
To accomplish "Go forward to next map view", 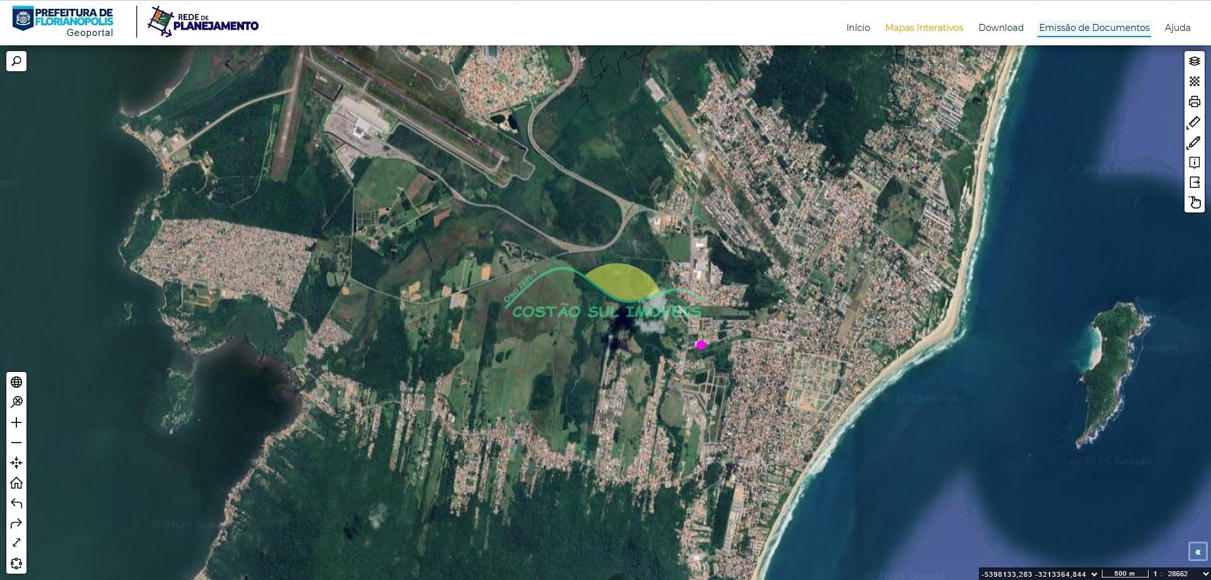I will (16, 523).
